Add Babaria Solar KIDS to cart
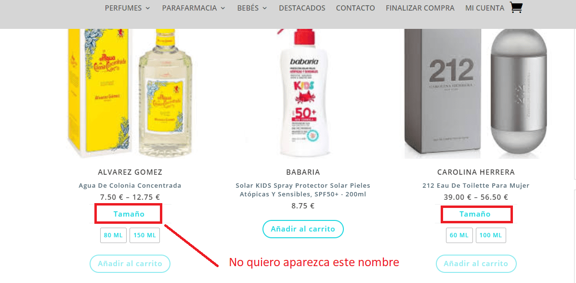 coord(303,229)
